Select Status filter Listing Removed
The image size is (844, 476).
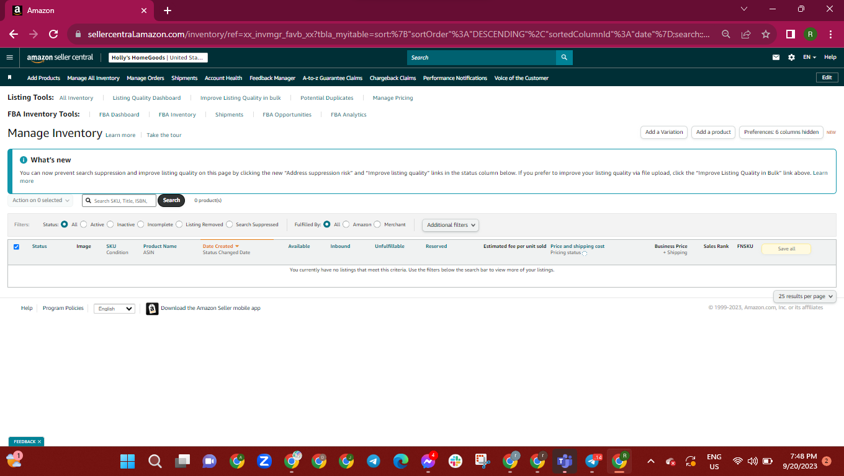click(x=179, y=224)
